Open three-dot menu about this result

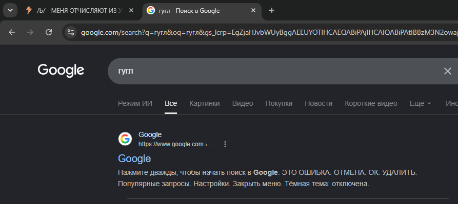coord(225,144)
